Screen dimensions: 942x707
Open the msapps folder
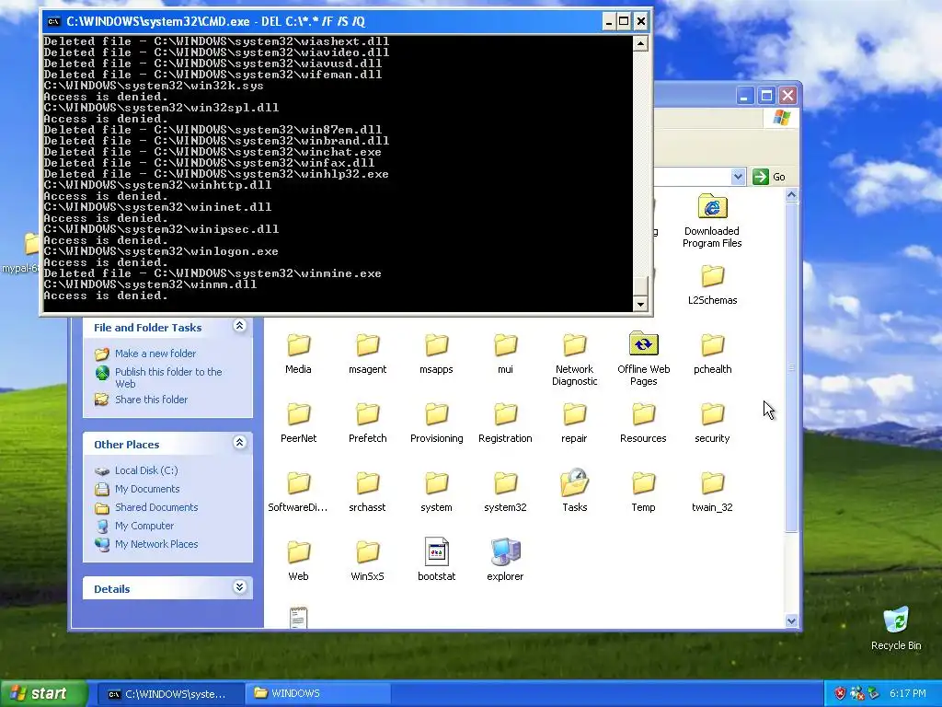(x=436, y=353)
